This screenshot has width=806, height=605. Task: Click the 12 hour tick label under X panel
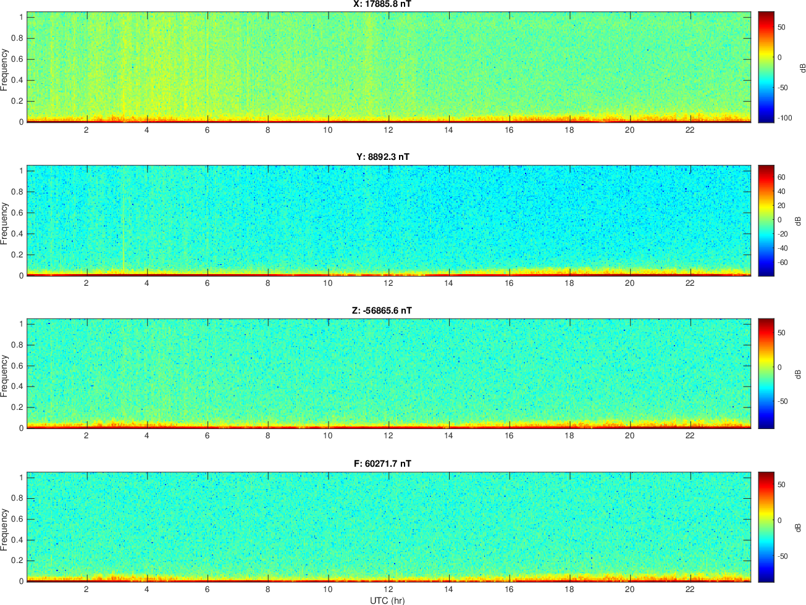click(x=388, y=130)
